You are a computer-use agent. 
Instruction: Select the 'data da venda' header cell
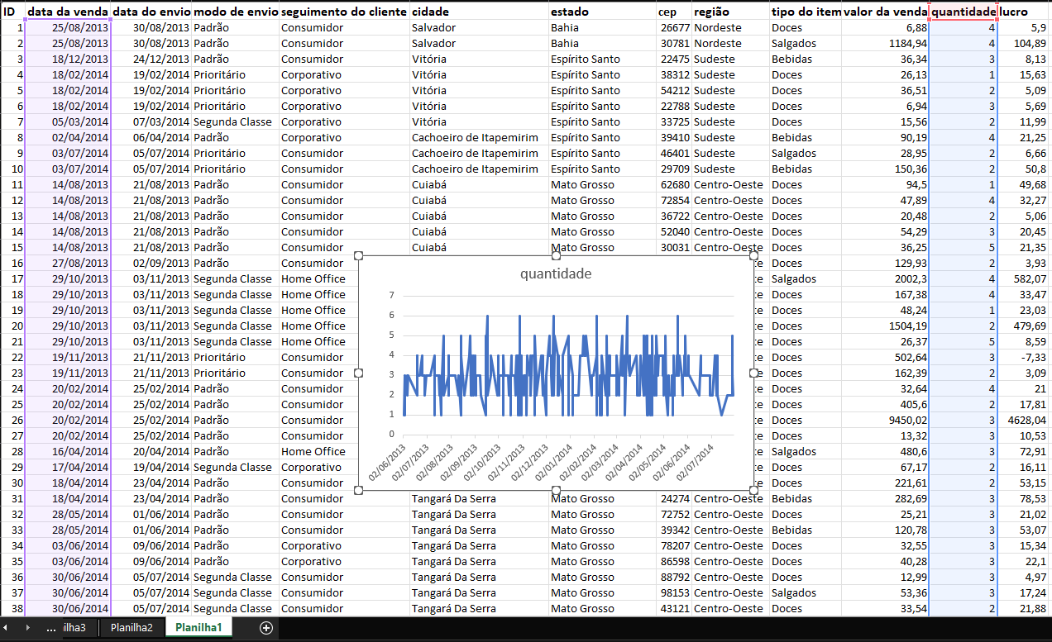68,12
